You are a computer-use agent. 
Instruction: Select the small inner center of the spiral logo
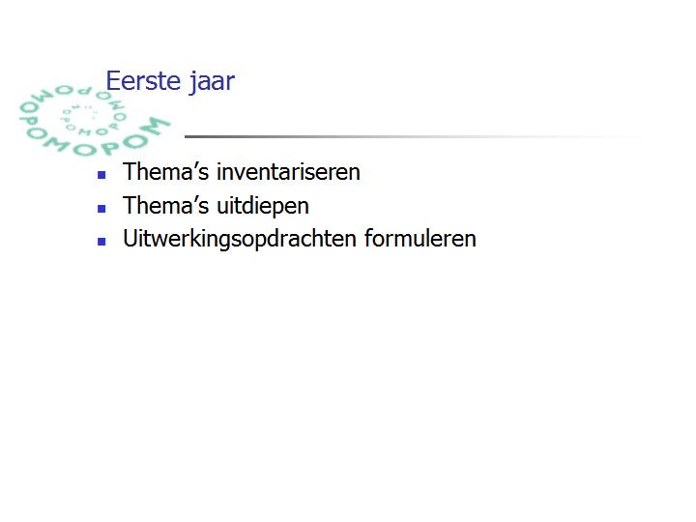pos(83,116)
